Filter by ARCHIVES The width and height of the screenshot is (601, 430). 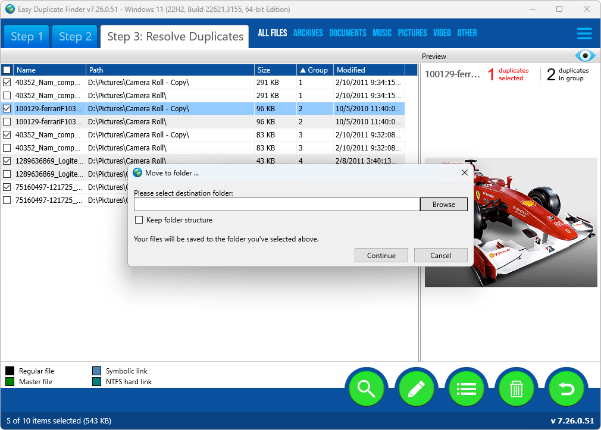308,33
